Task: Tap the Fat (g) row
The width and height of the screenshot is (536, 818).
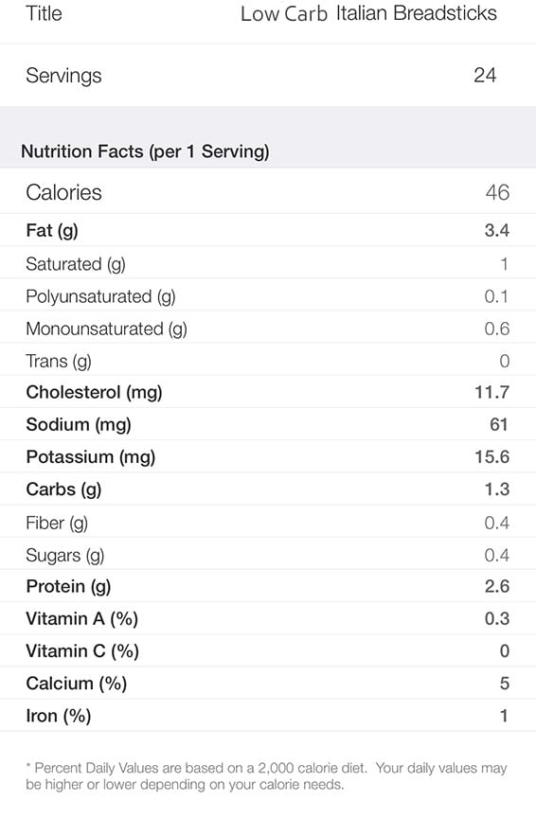Action: click(x=268, y=230)
